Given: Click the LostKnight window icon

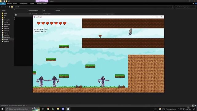Looking at the screenshot, I should [x=34, y=17].
